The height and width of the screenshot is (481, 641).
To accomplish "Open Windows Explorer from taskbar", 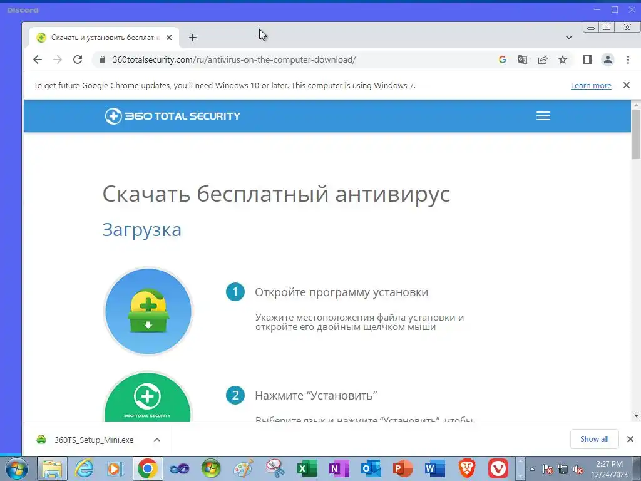I will 53,468.
